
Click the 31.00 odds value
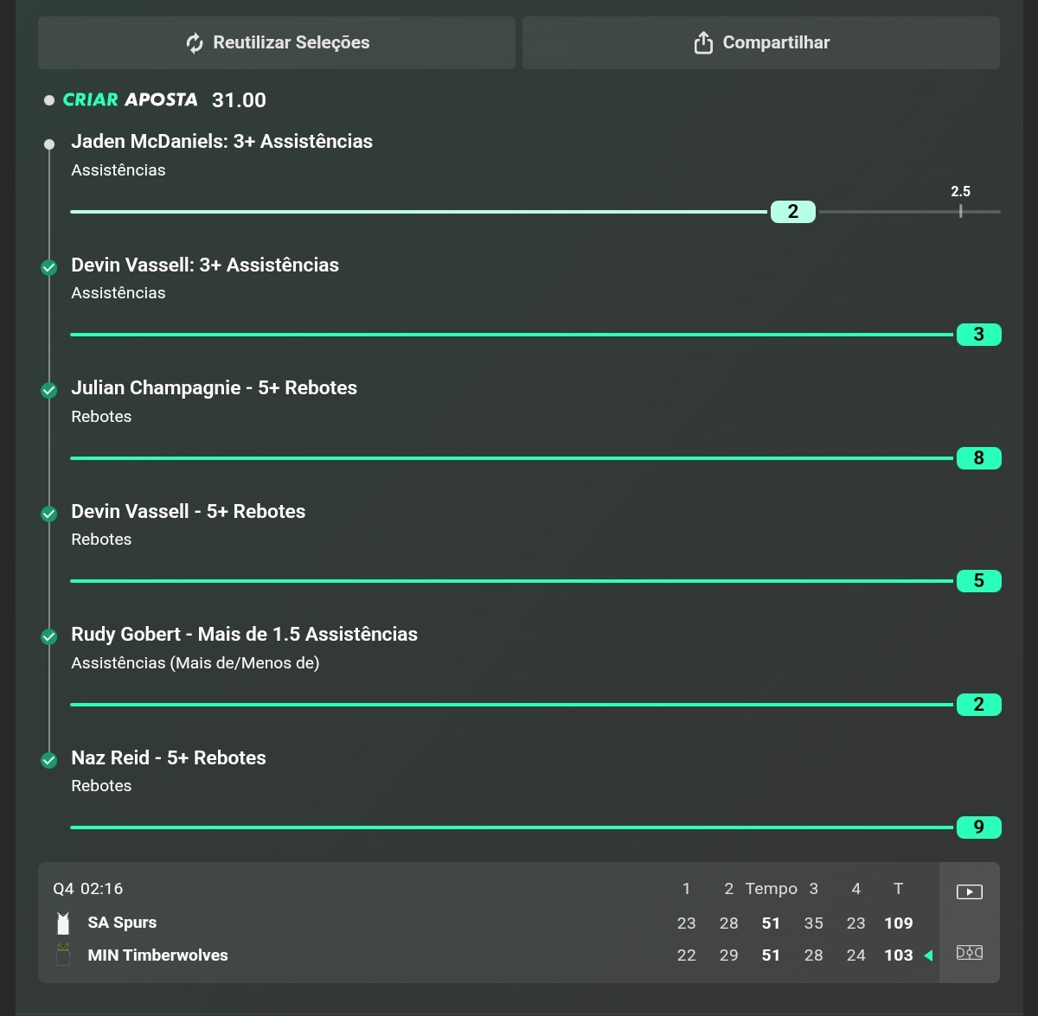pos(239,100)
